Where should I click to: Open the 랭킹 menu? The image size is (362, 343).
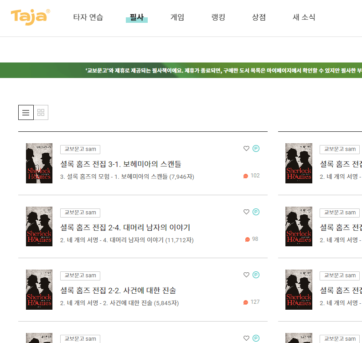click(218, 17)
